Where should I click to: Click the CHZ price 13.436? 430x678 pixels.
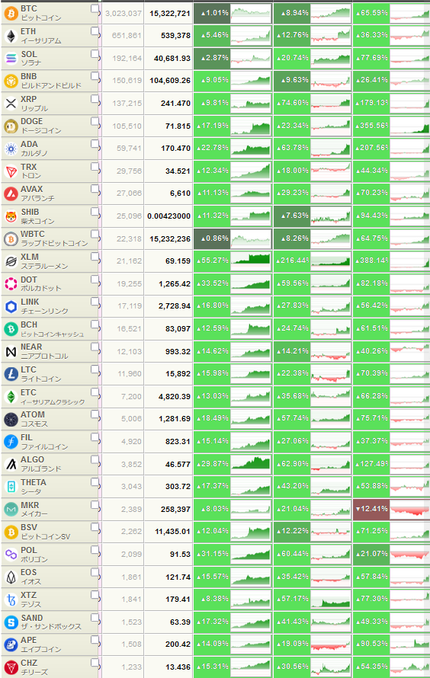178,667
